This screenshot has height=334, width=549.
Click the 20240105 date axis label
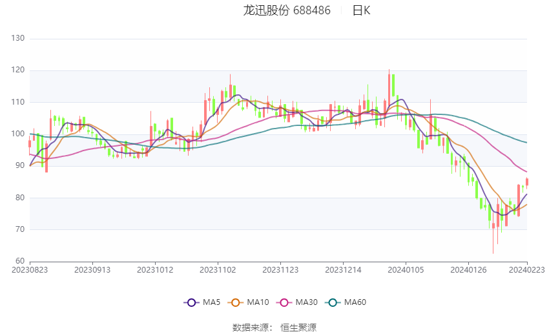(406, 270)
